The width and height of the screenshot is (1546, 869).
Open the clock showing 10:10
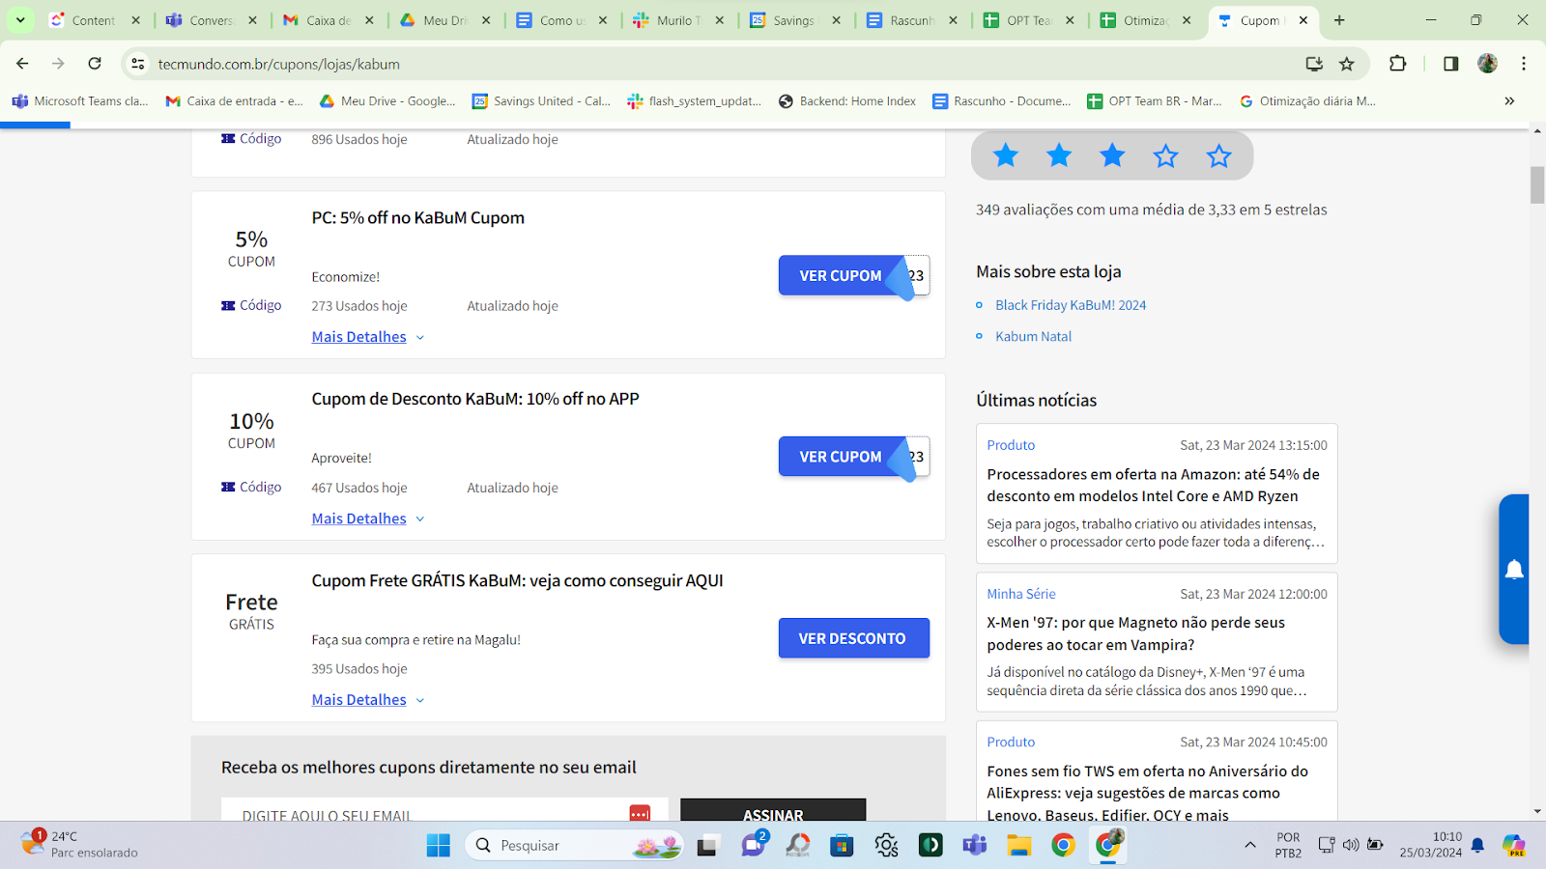[1431, 845]
